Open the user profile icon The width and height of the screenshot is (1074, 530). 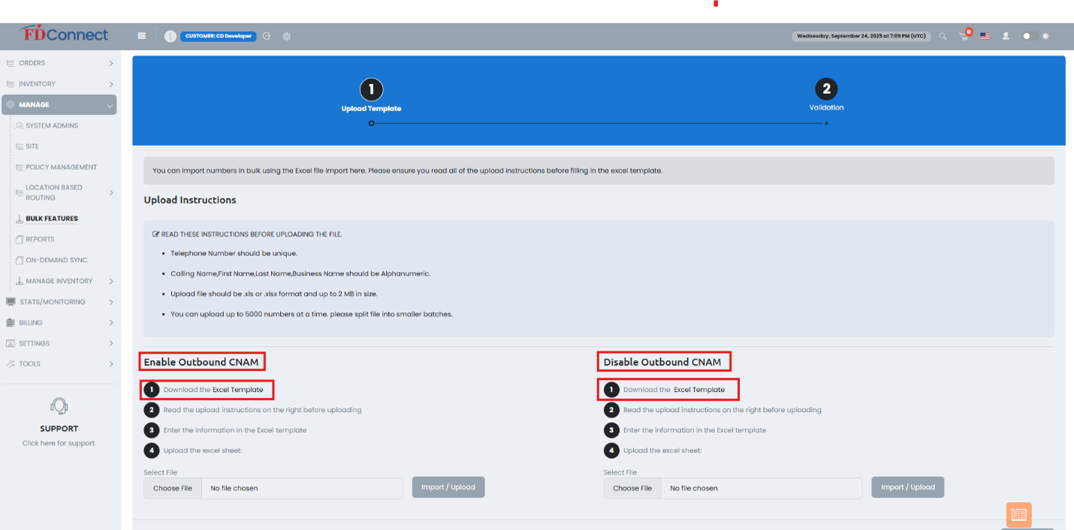pos(1006,36)
